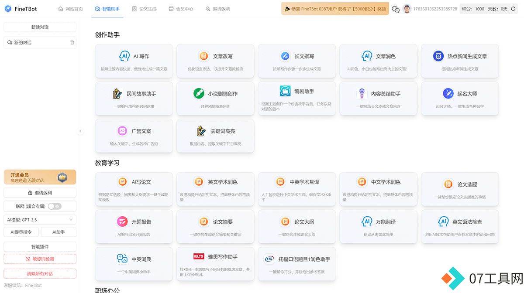
Task: Open the user avatar in the header
Action: coord(407,9)
